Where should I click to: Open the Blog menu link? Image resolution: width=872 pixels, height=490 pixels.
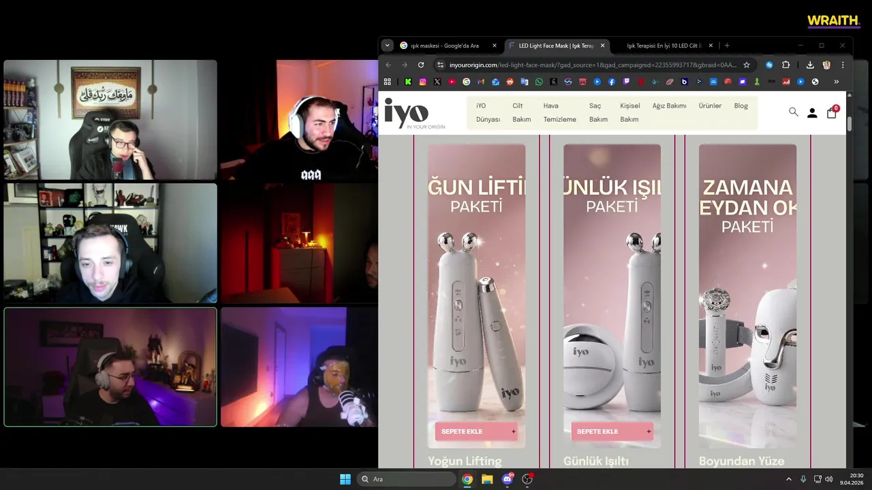point(741,105)
